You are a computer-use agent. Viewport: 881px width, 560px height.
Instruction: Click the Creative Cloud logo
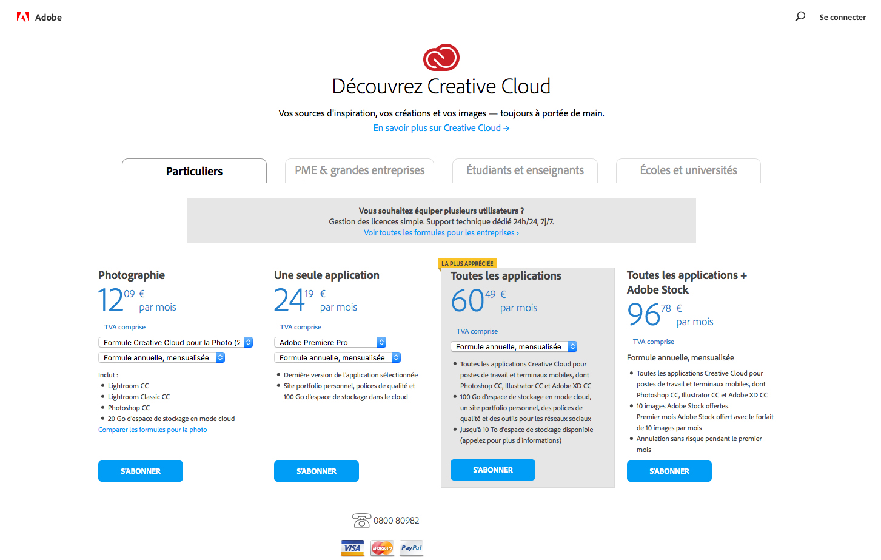click(441, 58)
